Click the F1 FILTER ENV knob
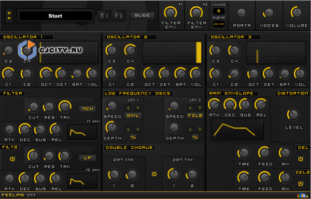The width and height of the screenshot is (311, 199). point(171,12)
